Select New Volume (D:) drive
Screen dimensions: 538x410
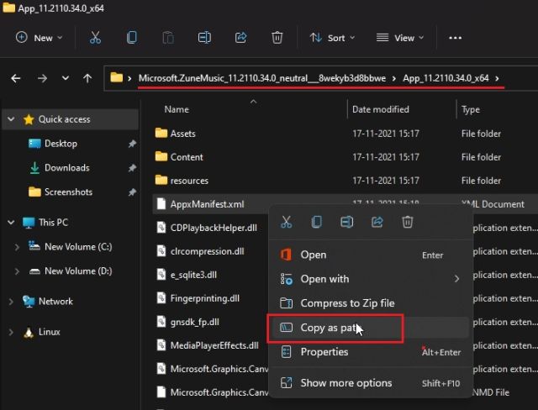(78, 271)
